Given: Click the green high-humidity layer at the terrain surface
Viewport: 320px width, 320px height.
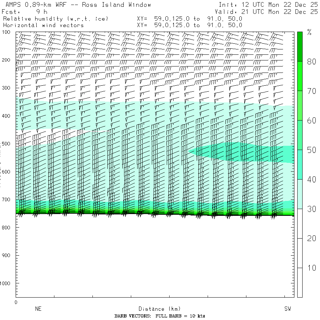Looking at the screenshot, I should click(155, 212).
